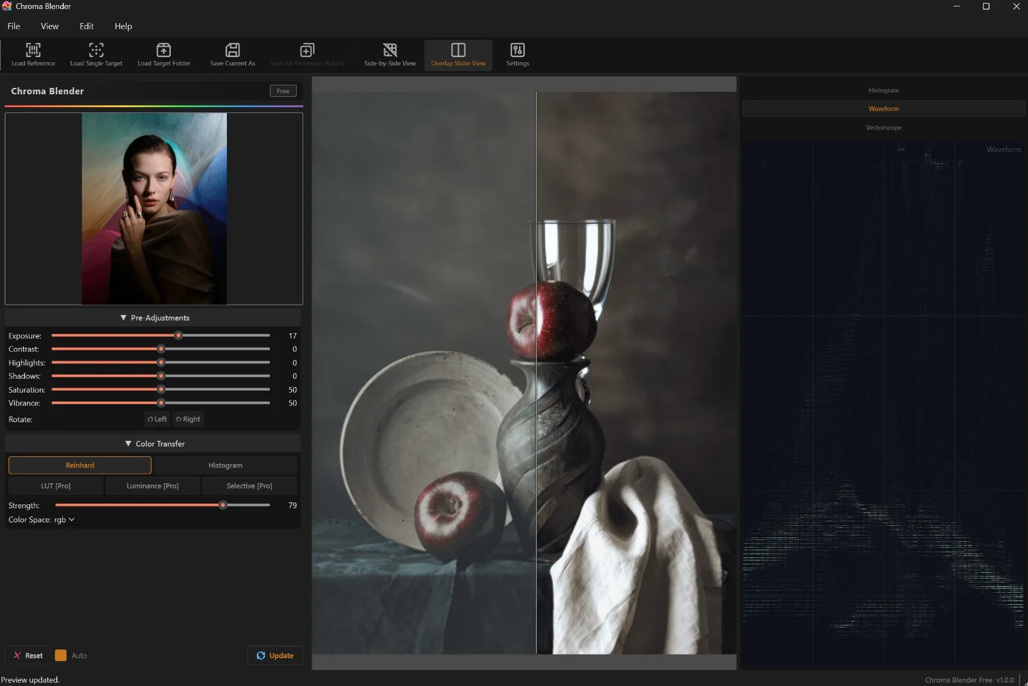Open the Color Space rgb dropdown
The height and width of the screenshot is (686, 1028).
(x=64, y=520)
